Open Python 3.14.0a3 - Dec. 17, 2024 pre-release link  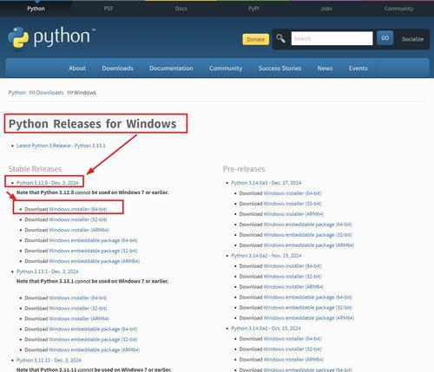coord(266,183)
